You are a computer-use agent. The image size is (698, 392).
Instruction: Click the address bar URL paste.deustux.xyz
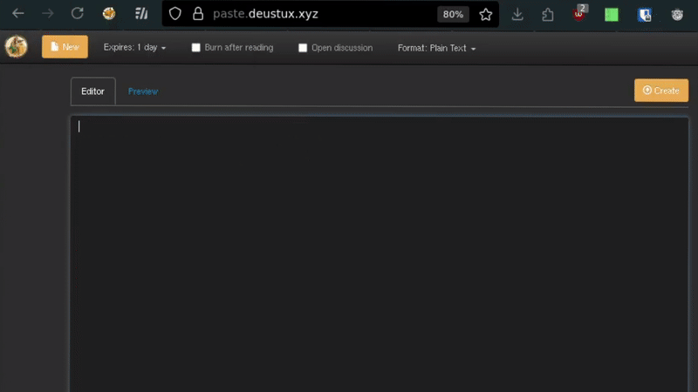(x=265, y=14)
